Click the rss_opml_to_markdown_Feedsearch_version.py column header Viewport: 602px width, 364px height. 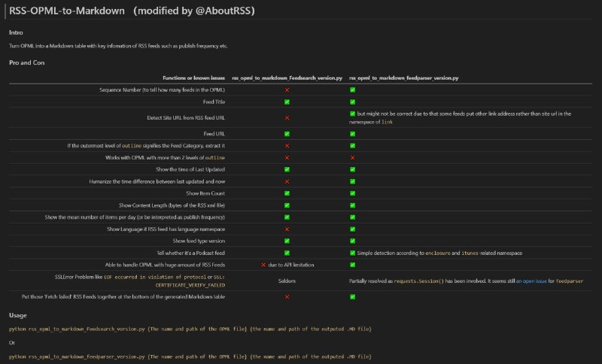287,77
